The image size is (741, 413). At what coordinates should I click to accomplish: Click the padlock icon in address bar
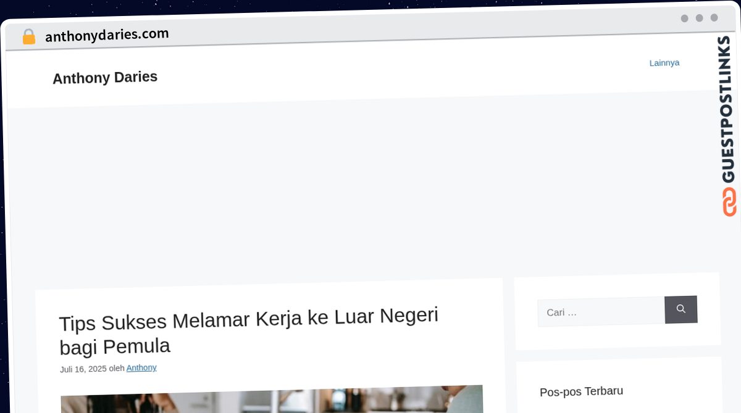pos(28,37)
